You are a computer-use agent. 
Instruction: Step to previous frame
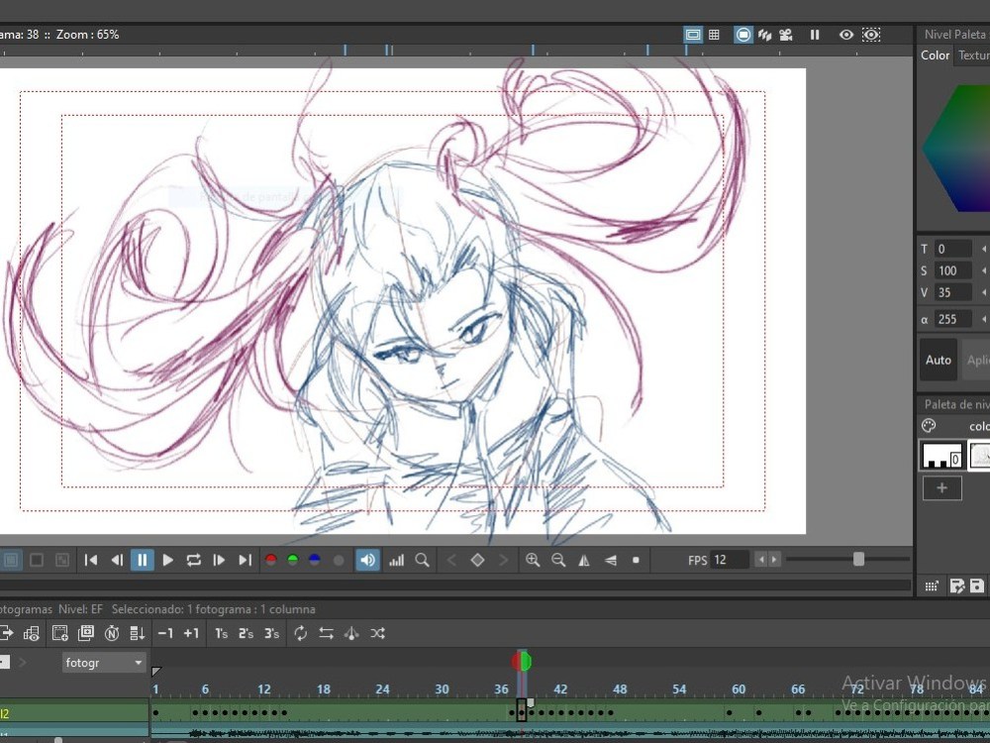117,560
